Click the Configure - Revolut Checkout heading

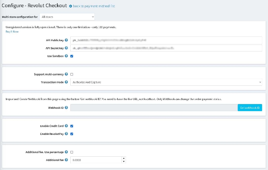tap(34, 5)
